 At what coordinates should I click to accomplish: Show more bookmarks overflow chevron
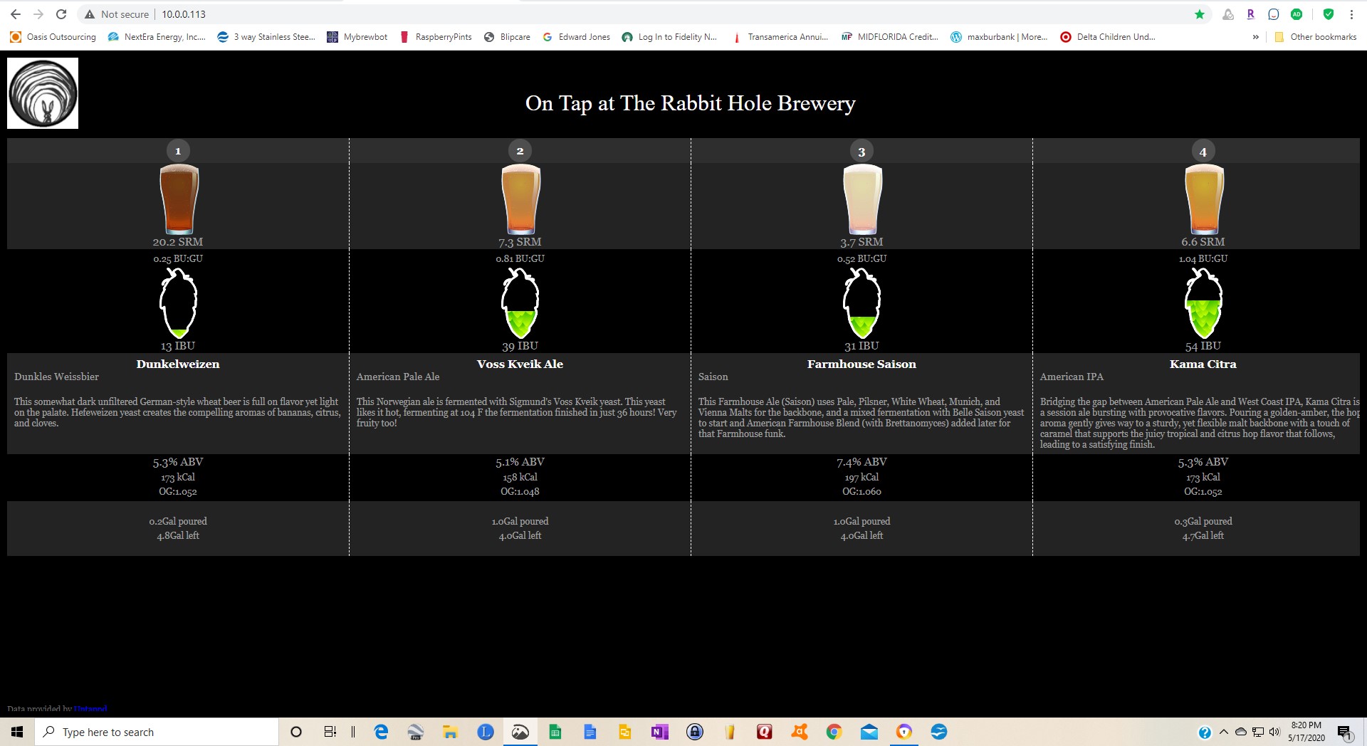[1255, 37]
